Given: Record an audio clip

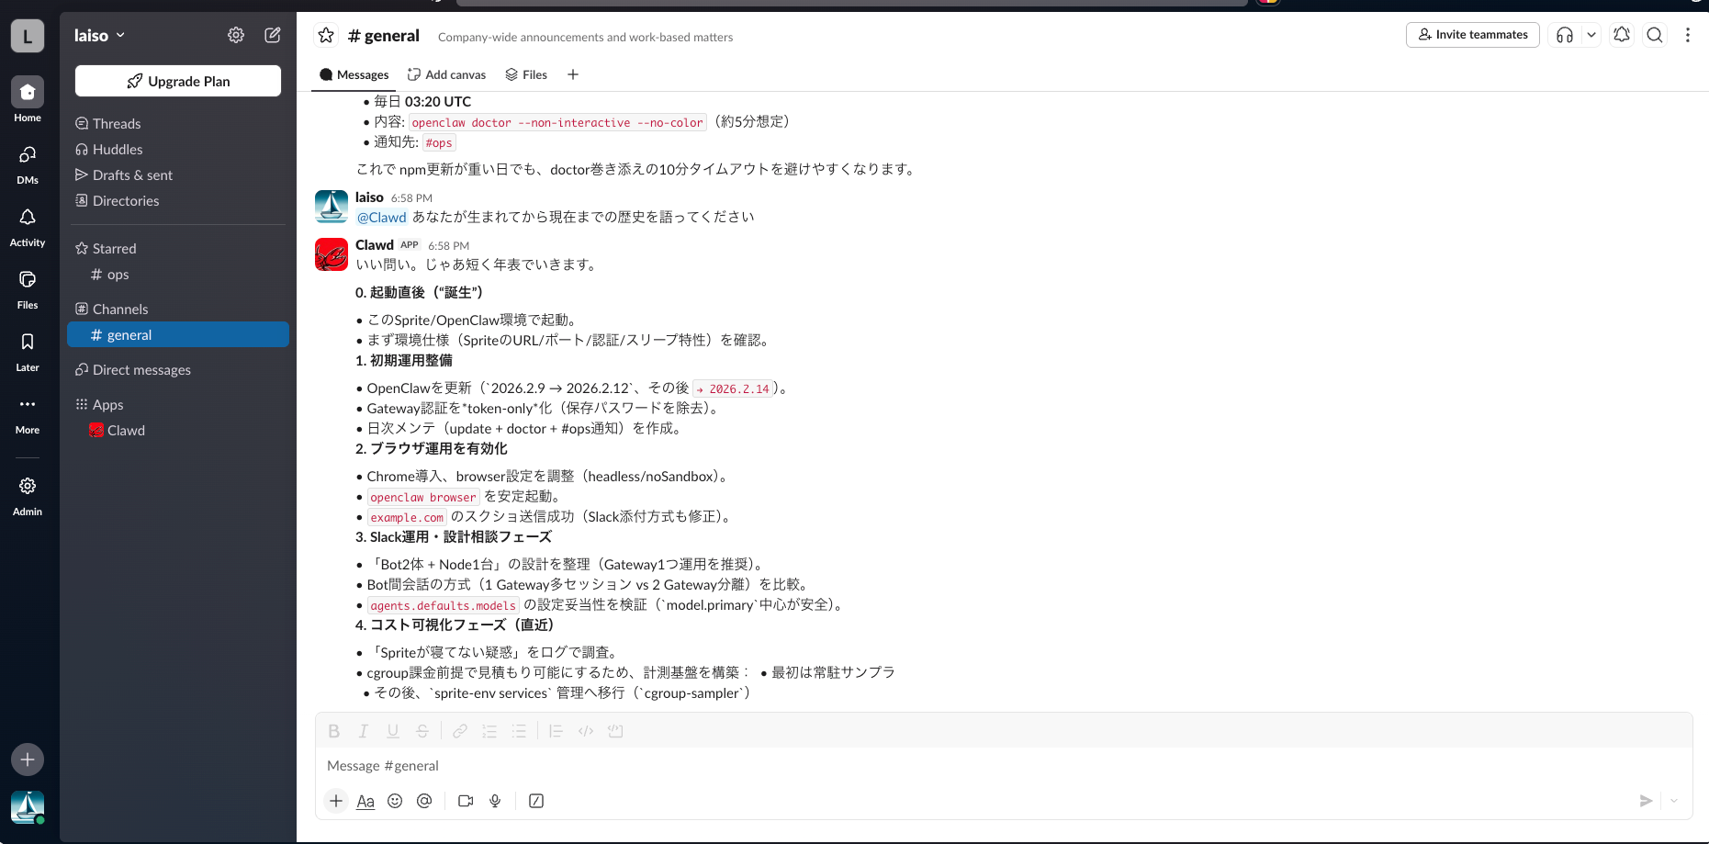Looking at the screenshot, I should (495, 801).
